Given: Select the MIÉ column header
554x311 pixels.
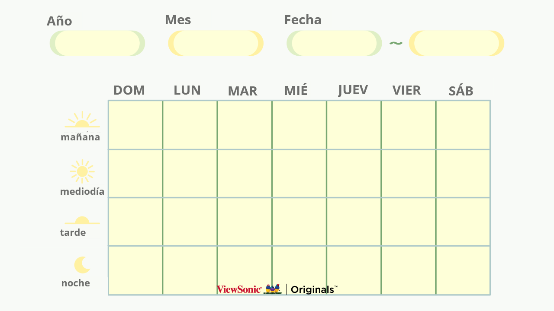Looking at the screenshot, I should tap(296, 91).
